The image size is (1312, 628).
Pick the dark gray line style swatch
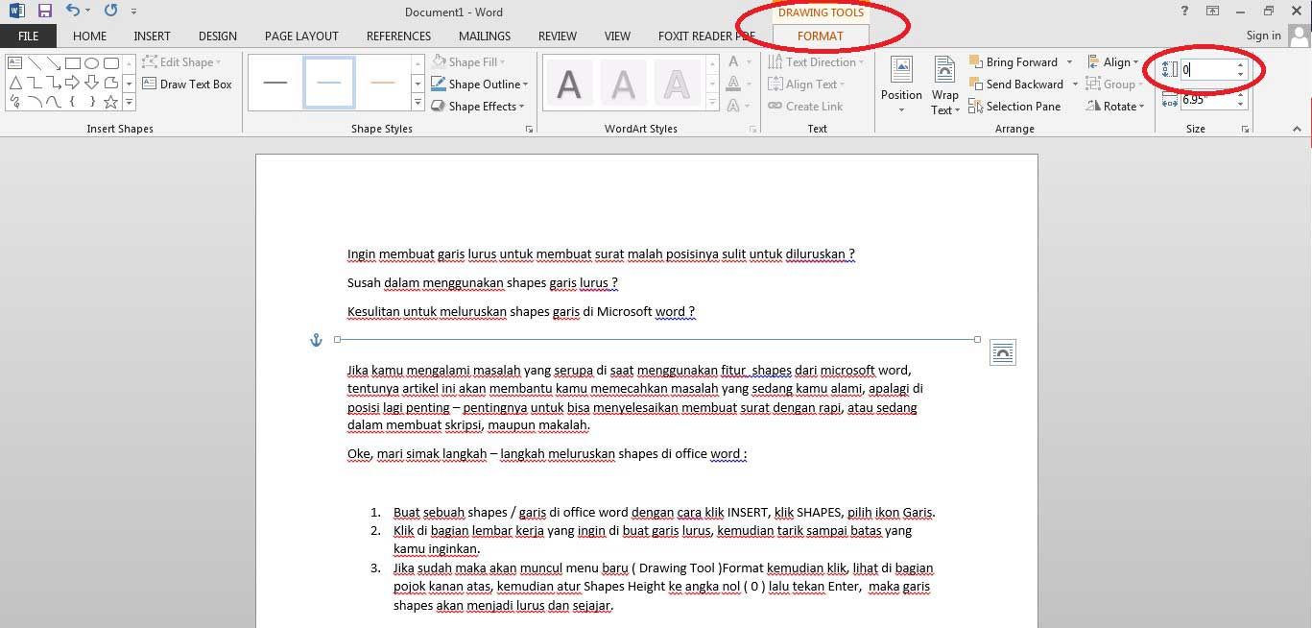coord(275,83)
